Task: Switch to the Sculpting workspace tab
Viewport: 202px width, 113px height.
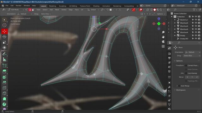Action: pos(62,6)
